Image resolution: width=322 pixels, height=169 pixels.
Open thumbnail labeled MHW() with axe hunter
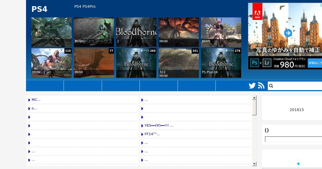94,32
